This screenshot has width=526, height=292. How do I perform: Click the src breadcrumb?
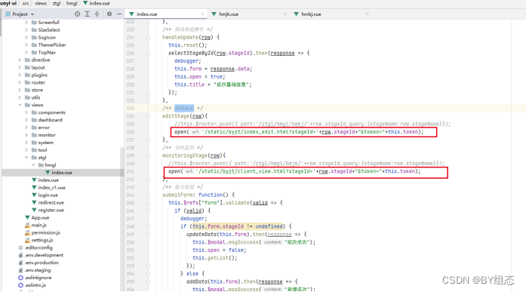coord(26,3)
